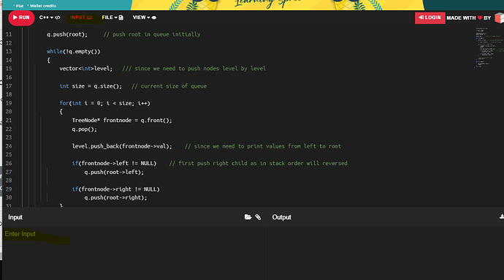Viewport: 504px width, 280px height.
Task: Click the eye icon beside VIEW
Action: click(154, 18)
